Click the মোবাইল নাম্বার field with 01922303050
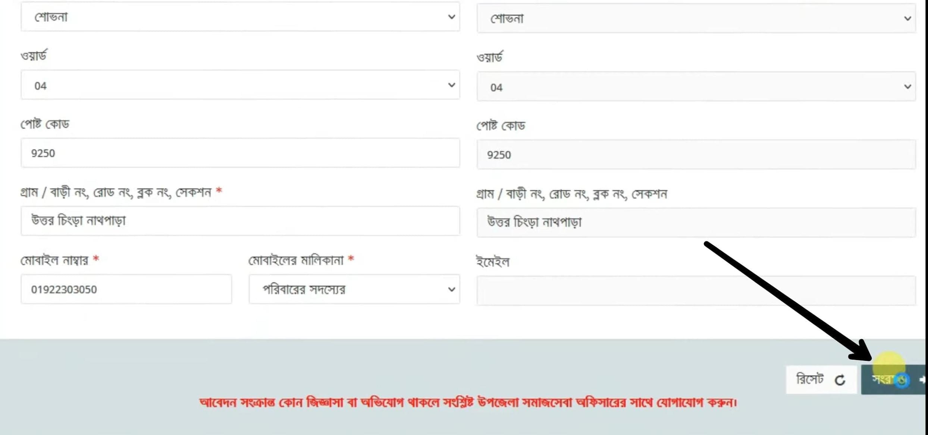 pyautogui.click(x=126, y=289)
